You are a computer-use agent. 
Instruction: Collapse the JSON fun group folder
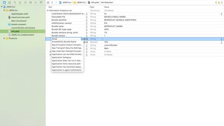point(4,10)
